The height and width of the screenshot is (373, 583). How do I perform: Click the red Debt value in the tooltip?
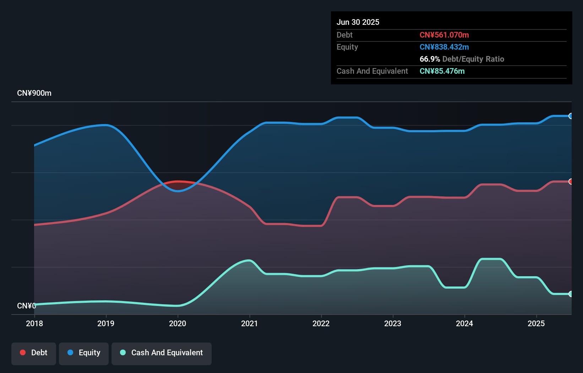coord(444,35)
